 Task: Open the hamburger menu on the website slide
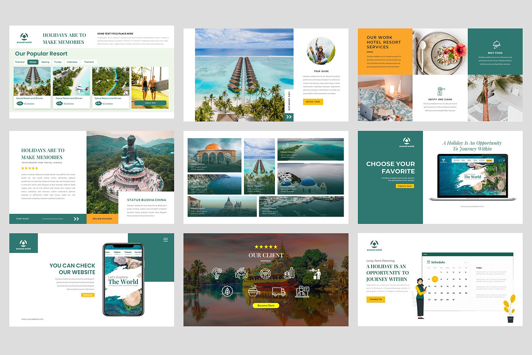coord(165,239)
